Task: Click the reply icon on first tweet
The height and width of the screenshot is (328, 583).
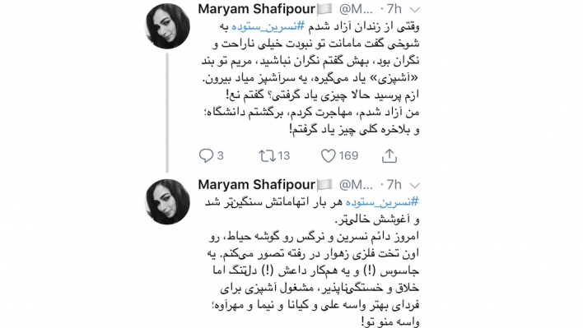Action: (x=206, y=156)
